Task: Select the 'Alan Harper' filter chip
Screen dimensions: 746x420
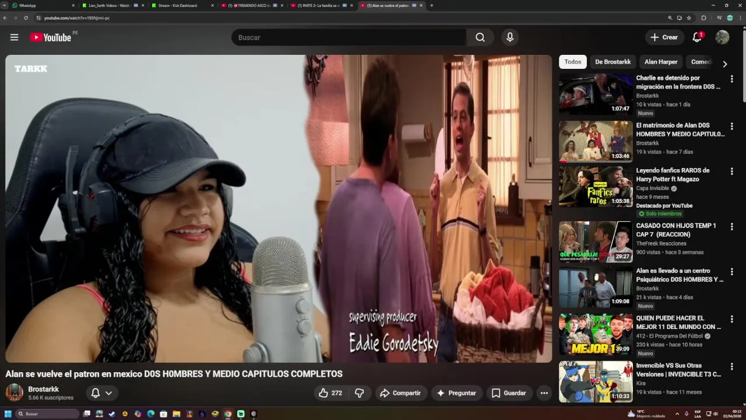Action: tap(661, 62)
